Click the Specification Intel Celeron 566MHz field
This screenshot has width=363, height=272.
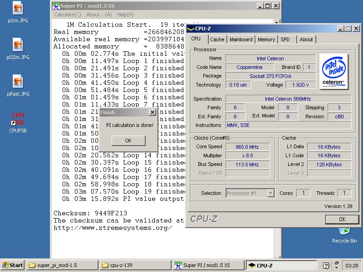(x=288, y=99)
